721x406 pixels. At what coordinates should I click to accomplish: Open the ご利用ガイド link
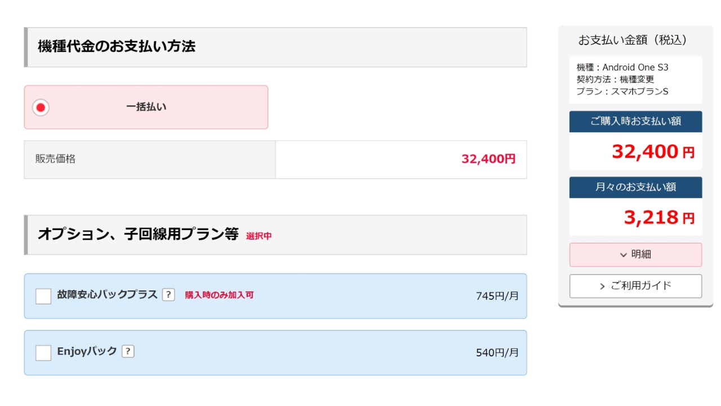(x=635, y=286)
